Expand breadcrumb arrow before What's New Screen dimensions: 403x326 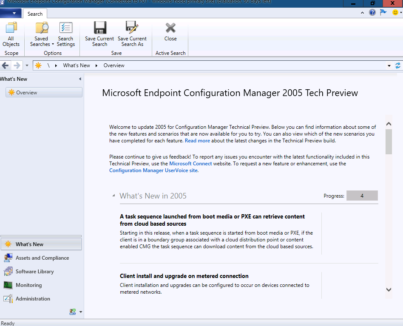point(56,65)
